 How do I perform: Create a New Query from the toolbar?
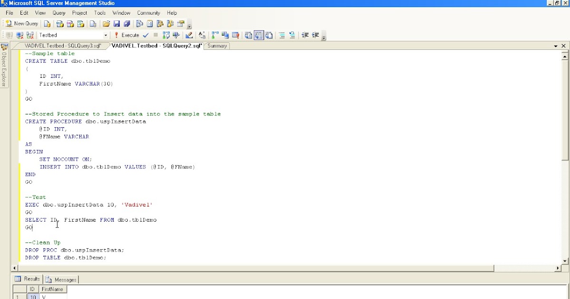[21, 24]
